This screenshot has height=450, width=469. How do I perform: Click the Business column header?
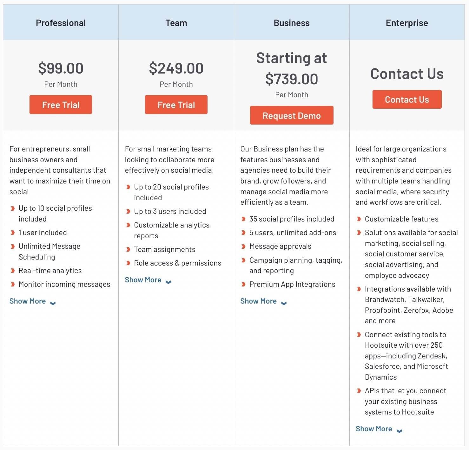pos(292,22)
